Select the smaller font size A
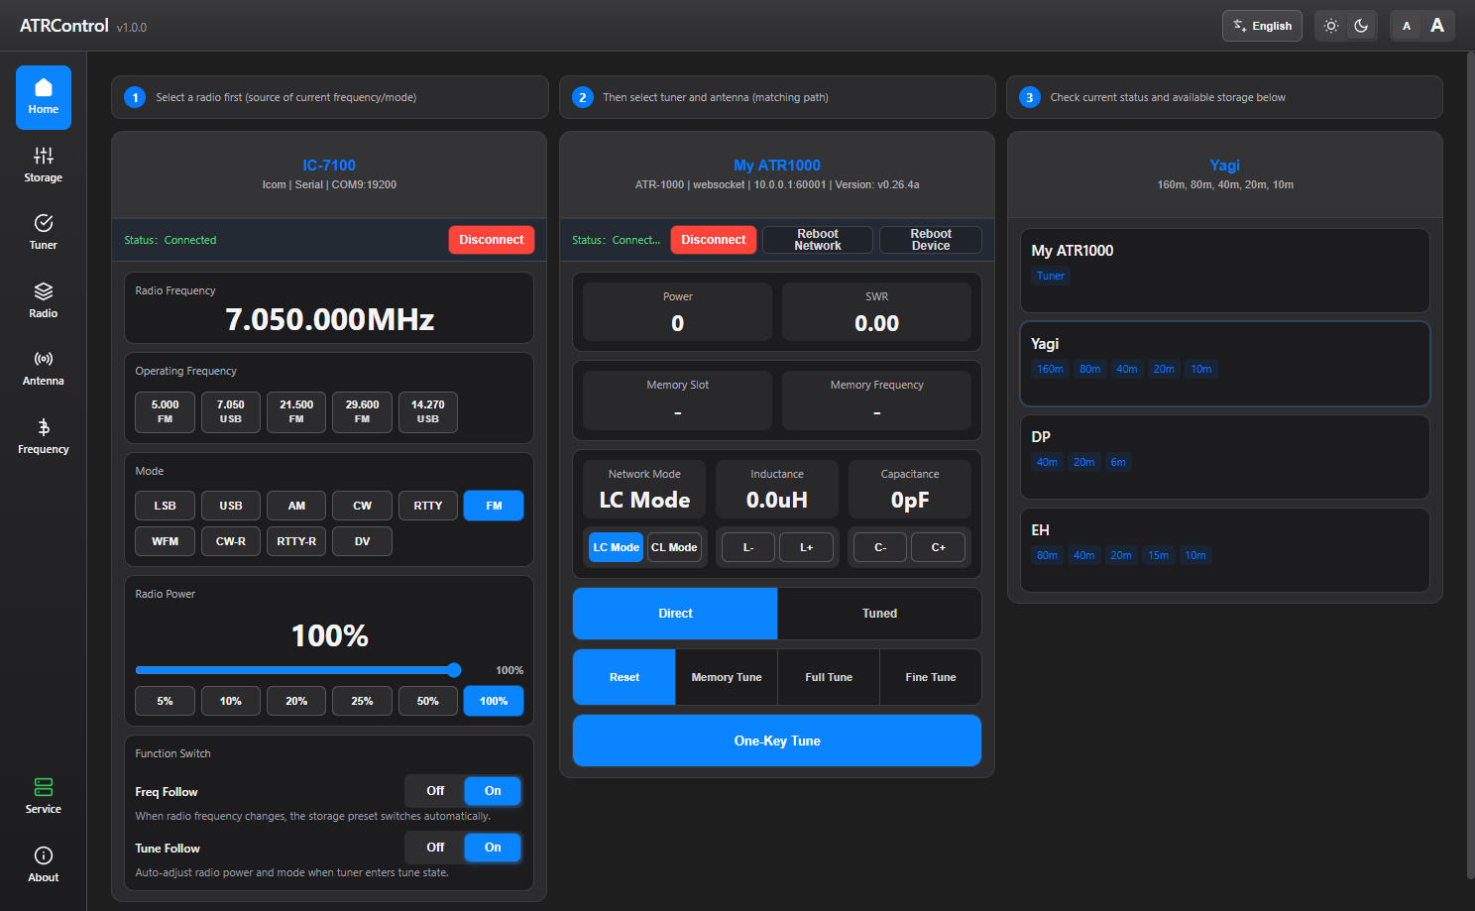 tap(1407, 26)
